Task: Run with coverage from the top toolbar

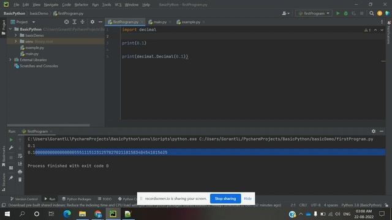Action: 354,13
